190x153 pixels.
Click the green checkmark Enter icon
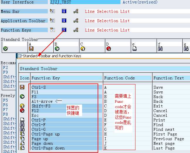[x=5, y=49]
